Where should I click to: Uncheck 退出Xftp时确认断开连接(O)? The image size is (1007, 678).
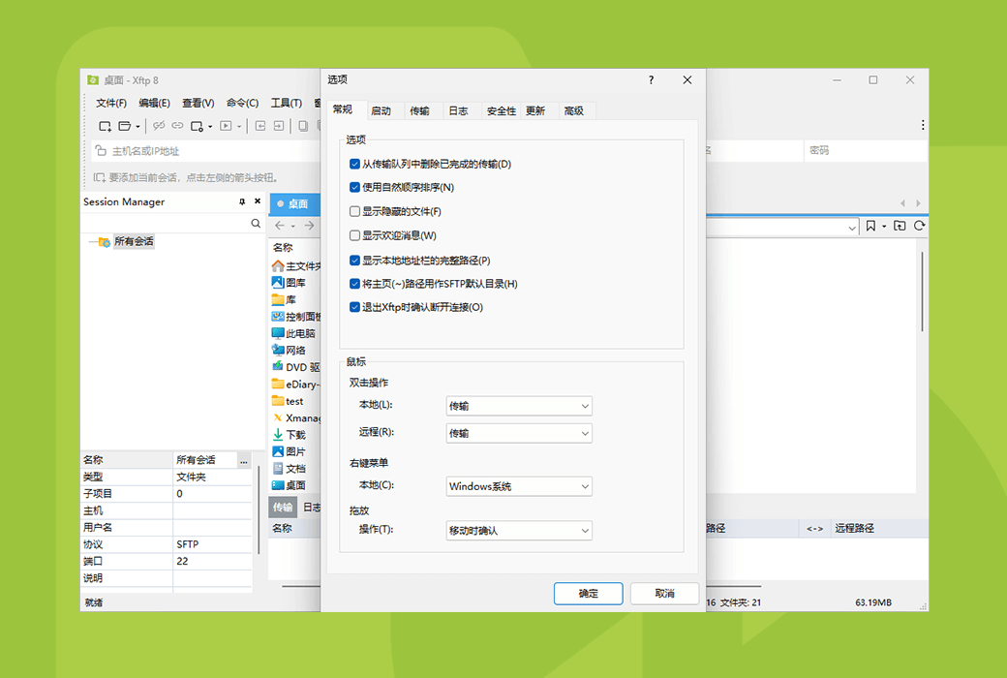[354, 307]
